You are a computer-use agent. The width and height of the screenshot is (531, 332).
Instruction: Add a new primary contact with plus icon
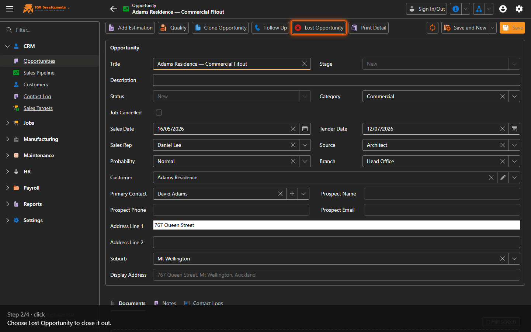(x=292, y=194)
